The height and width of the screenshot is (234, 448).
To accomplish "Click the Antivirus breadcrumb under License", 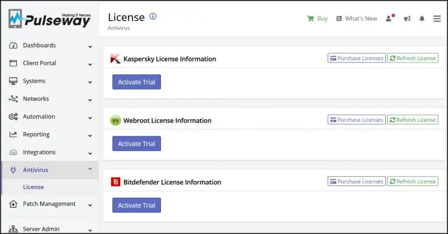I will coord(119,28).
